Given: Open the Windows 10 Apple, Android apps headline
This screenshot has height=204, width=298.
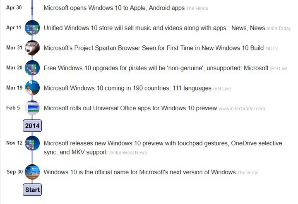Looking at the screenshot, I should 114,8.
